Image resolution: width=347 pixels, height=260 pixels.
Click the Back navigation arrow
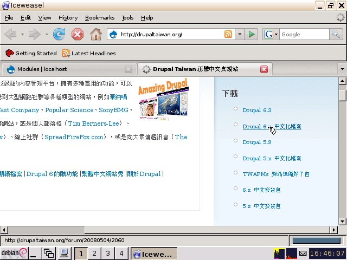(x=10, y=34)
